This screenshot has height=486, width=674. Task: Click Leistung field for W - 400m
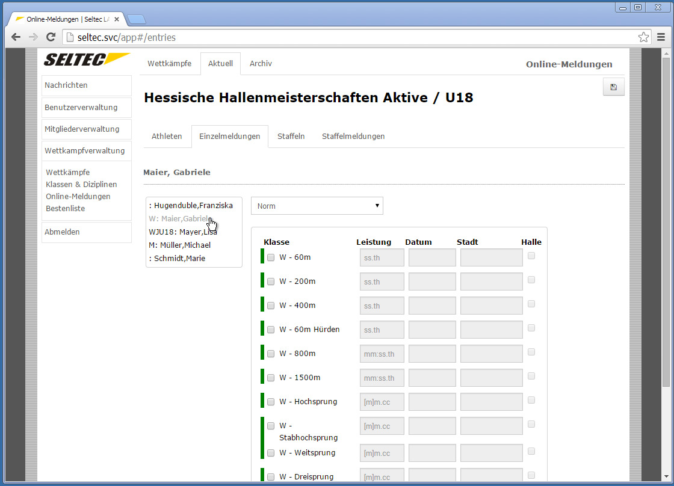point(382,306)
